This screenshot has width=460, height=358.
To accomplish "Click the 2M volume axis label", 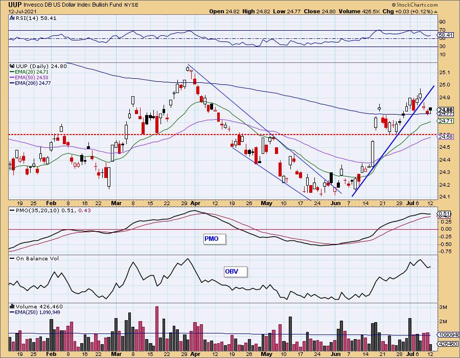I will (443, 321).
